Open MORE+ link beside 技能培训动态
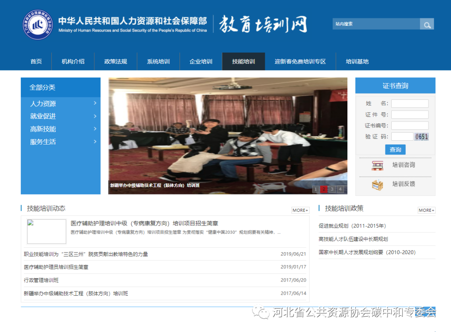This screenshot has height=332, width=451. (300, 210)
